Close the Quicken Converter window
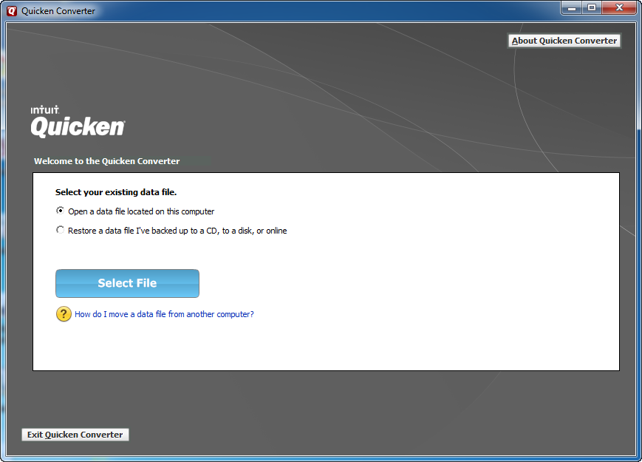 coord(619,8)
